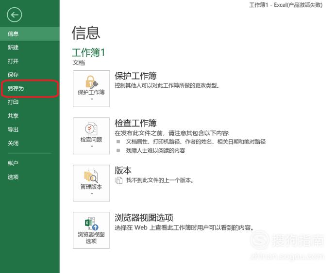Click 关闭 in the sidebar
The width and height of the screenshot is (336, 273).
pos(30,143)
